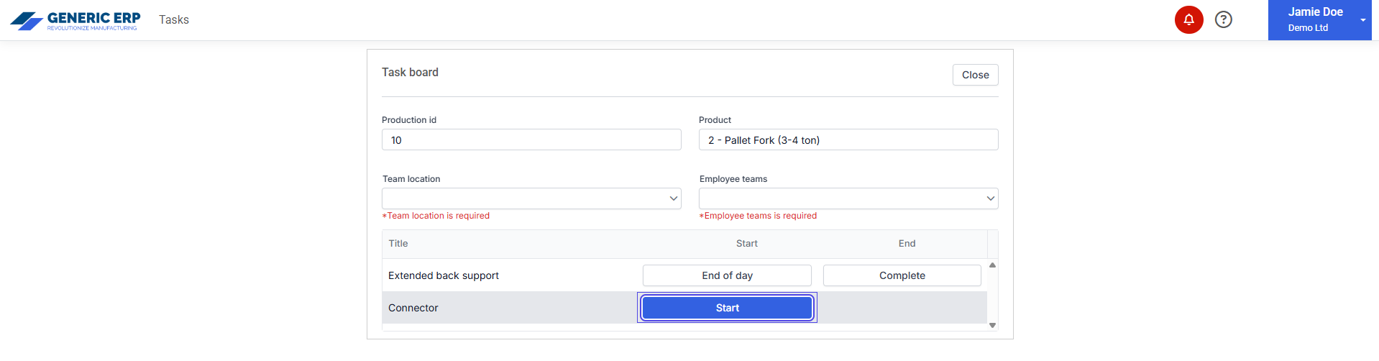
Task: Click the Production id input field
Action: click(531, 140)
